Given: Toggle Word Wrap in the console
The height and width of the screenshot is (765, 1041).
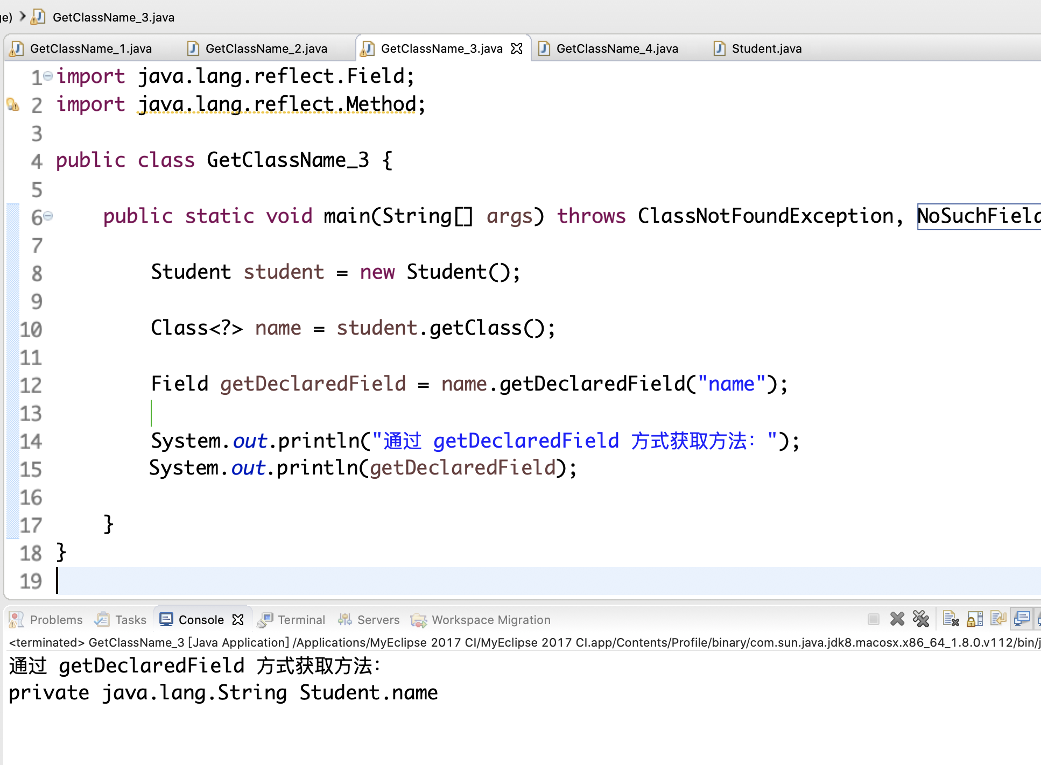Looking at the screenshot, I should click(x=998, y=619).
